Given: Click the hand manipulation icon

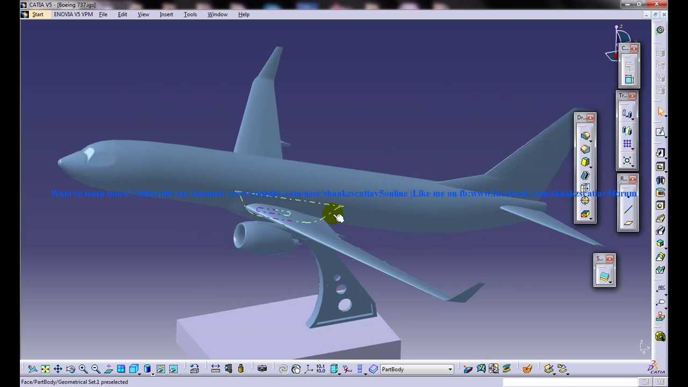Looking at the screenshot, I should [296, 369].
